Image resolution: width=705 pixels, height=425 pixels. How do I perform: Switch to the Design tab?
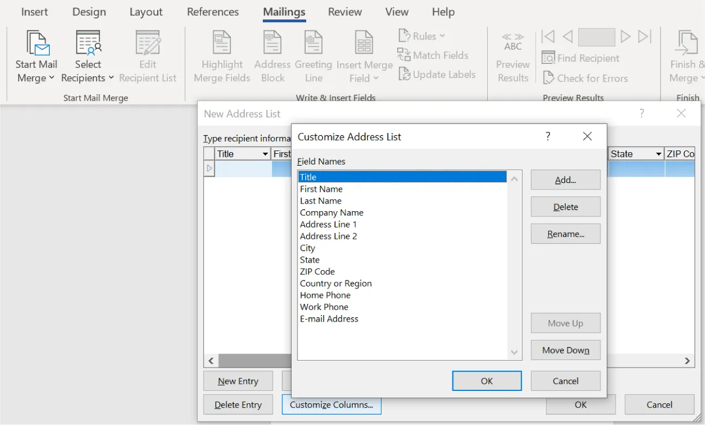click(89, 11)
